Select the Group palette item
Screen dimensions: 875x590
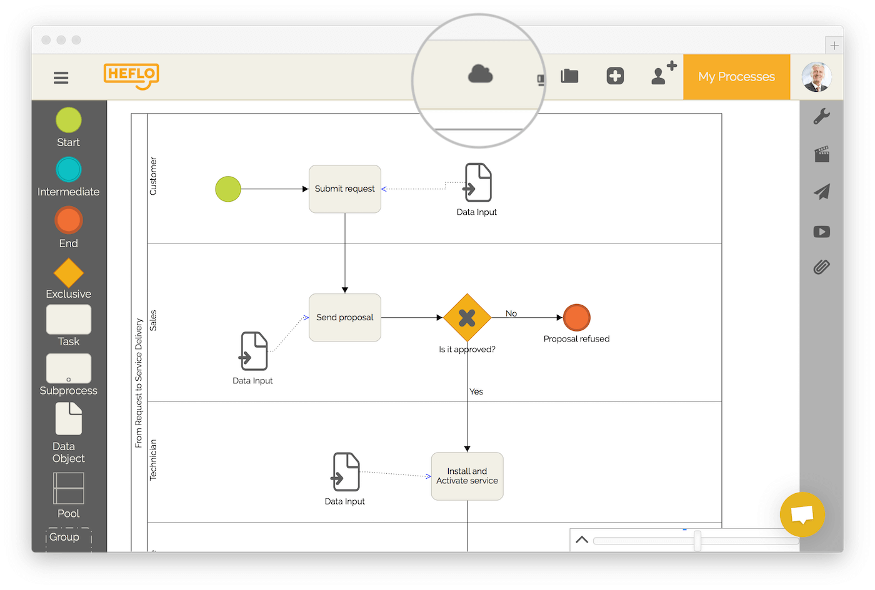pos(69,539)
